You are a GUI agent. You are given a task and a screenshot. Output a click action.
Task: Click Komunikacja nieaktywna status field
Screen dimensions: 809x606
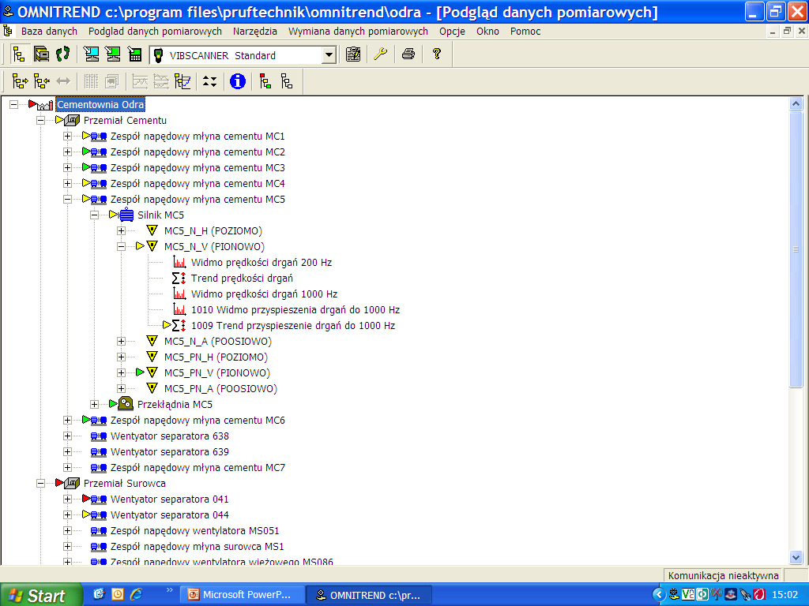723,575
